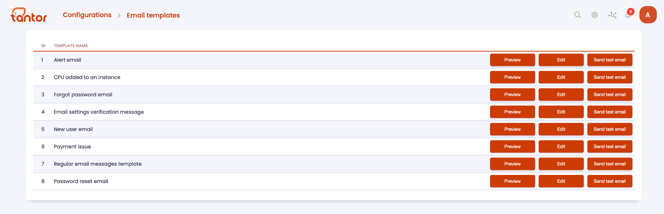Edit the New user email template
The width and height of the screenshot is (664, 214).
[561, 130]
